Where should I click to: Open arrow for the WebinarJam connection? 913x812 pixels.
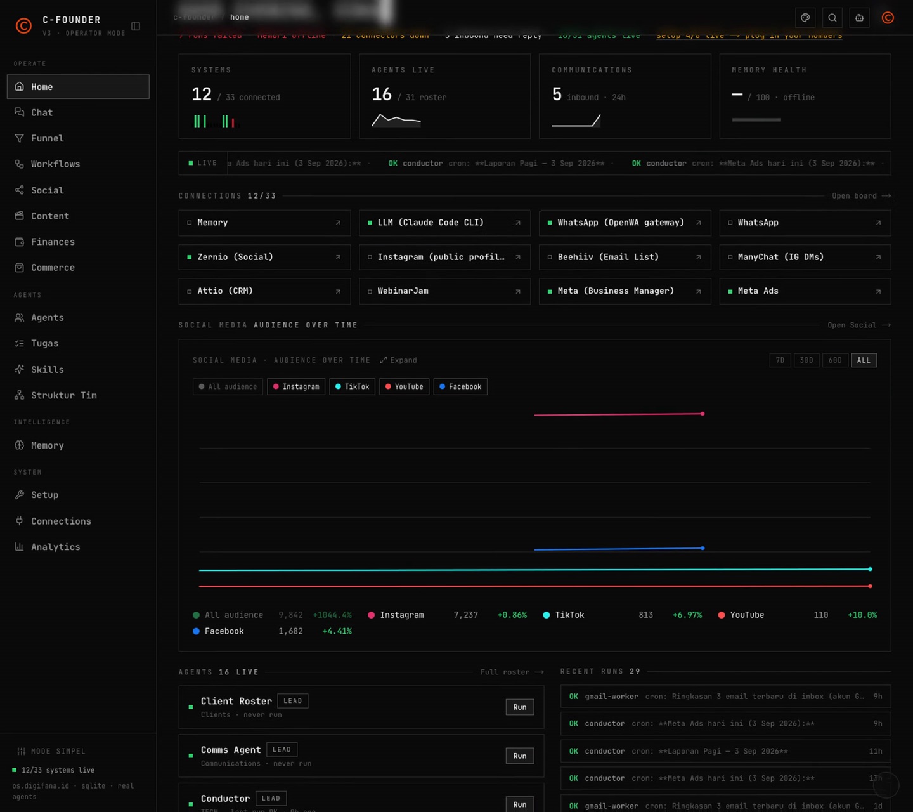tap(518, 291)
